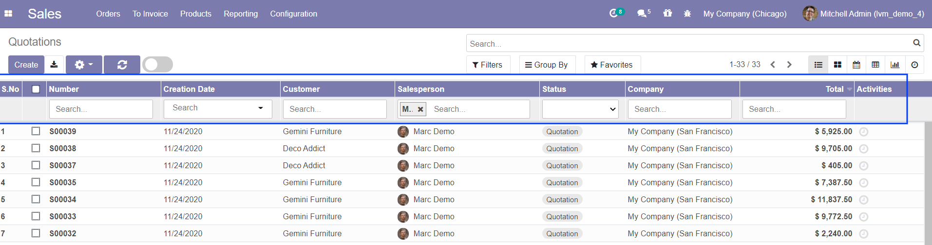Open the gear settings dropdown
Screen dimensions: 932x245
click(x=84, y=65)
